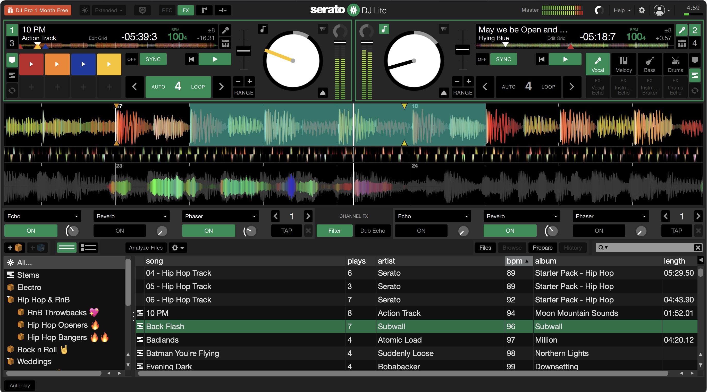Viewport: 707px width, 392px height.
Task: Select Dub Echo channel FX
Action: (373, 231)
